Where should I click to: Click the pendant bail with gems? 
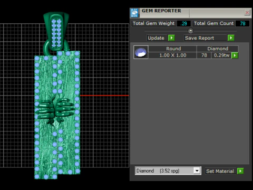(x=56, y=32)
